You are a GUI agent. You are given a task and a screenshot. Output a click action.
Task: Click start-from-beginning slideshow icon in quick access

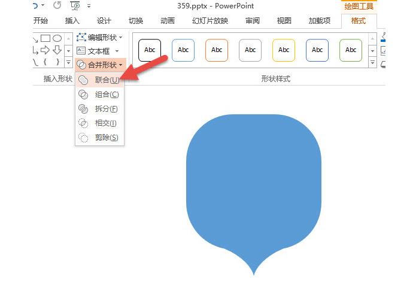[x=75, y=7]
